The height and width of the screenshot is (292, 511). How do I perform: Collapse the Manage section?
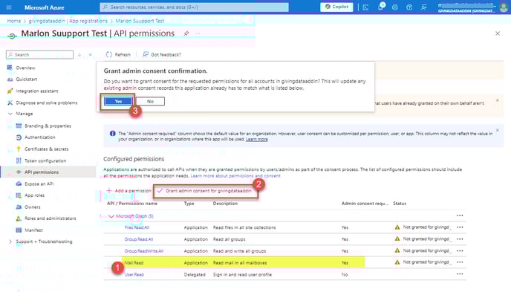10,114
